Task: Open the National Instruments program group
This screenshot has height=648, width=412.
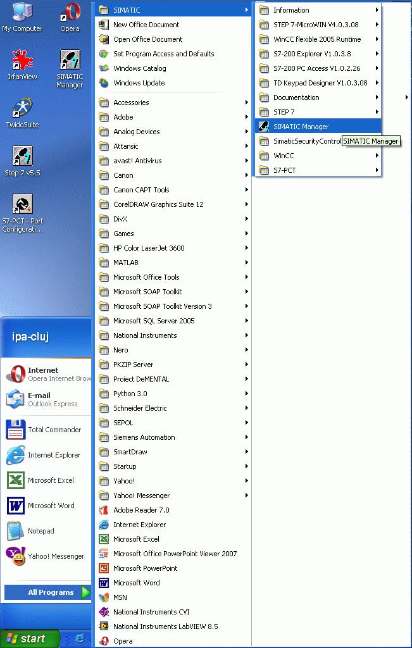Action: (x=173, y=335)
